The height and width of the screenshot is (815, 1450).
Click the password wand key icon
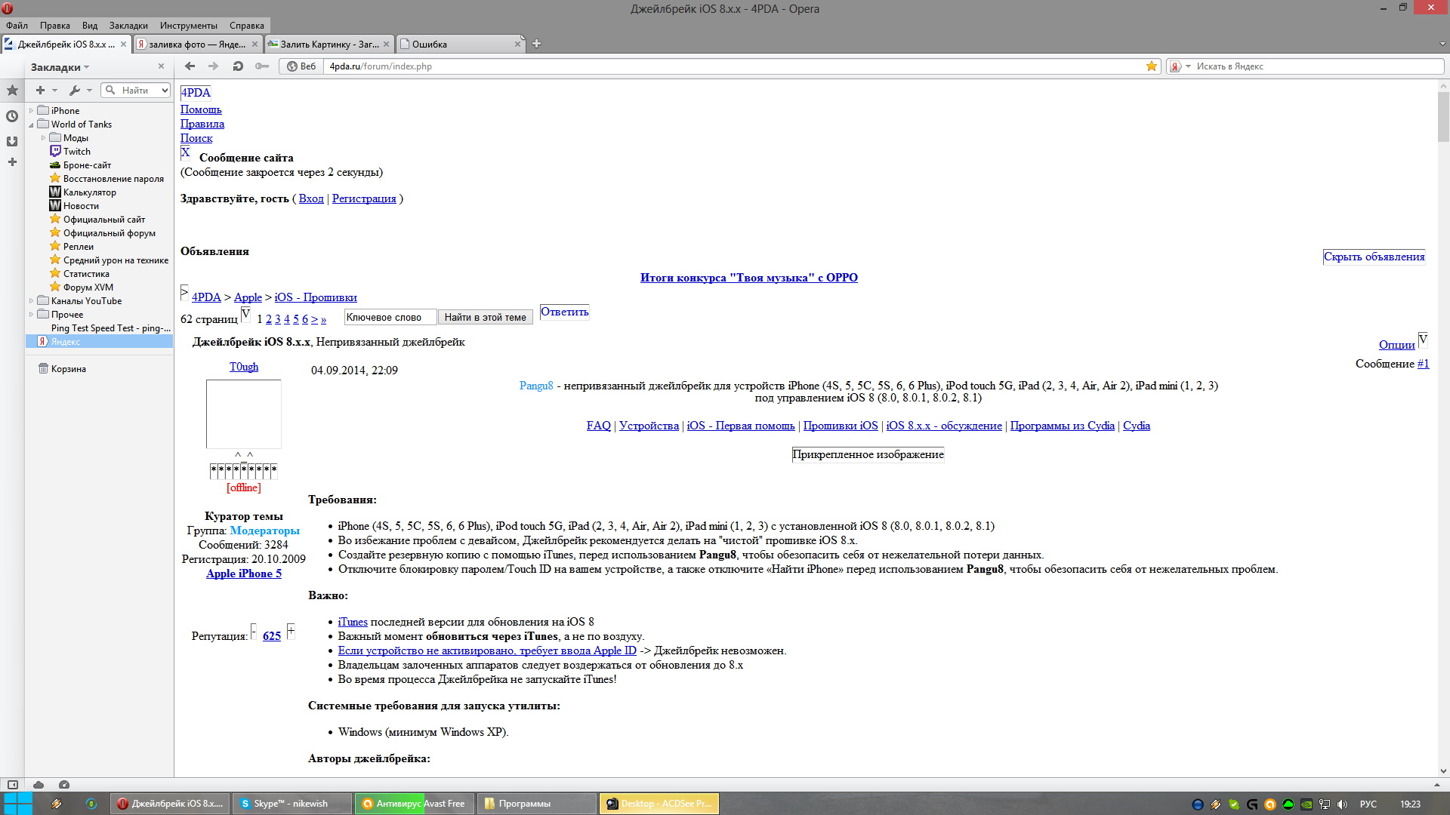262,66
